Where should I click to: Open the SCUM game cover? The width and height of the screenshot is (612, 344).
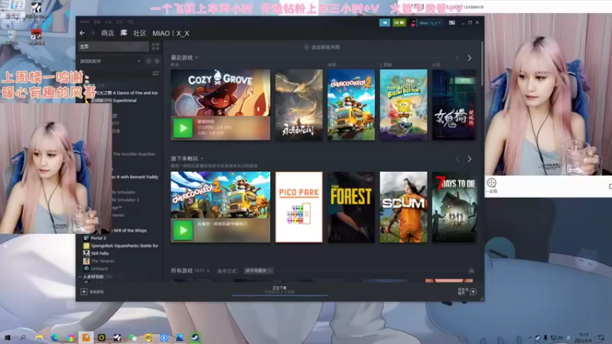tap(403, 207)
